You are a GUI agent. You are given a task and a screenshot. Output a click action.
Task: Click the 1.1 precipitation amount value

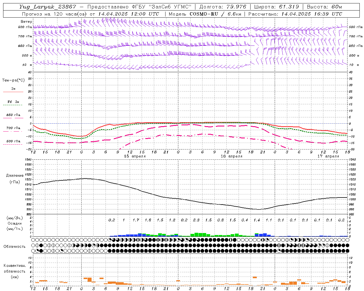point(269,220)
